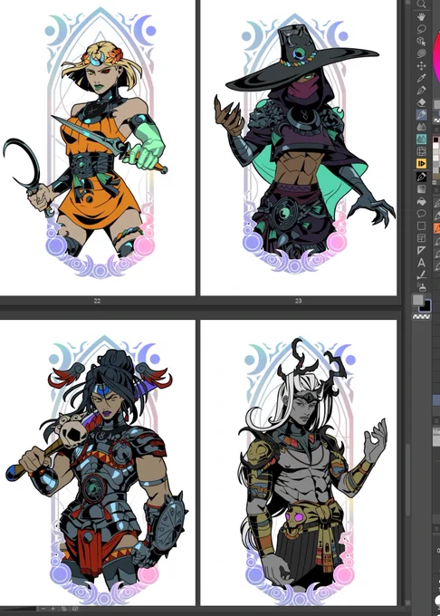Viewport: 440px width, 616px height.
Task: Select the Frame border panel tool
Action: [421, 237]
